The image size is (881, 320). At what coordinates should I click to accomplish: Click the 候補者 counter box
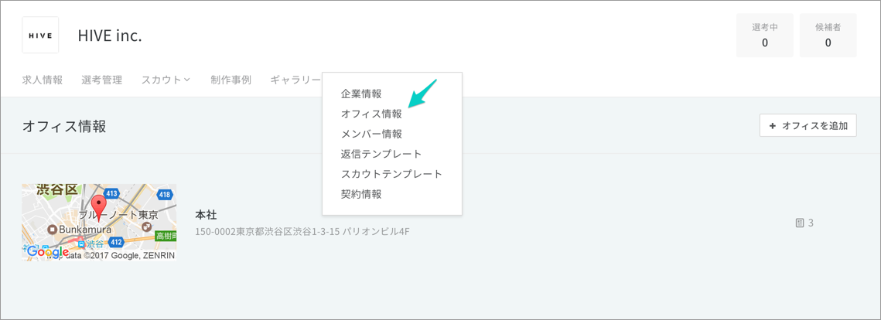point(828,35)
